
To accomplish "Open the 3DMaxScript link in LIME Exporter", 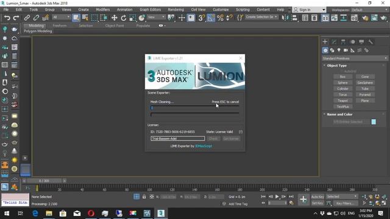I will click(x=204, y=146).
